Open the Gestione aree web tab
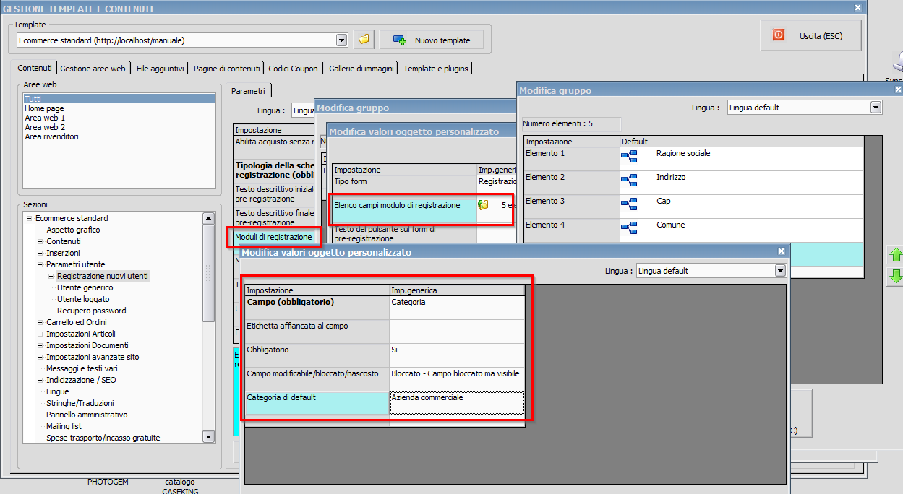The width and height of the screenshot is (903, 494). (x=93, y=69)
